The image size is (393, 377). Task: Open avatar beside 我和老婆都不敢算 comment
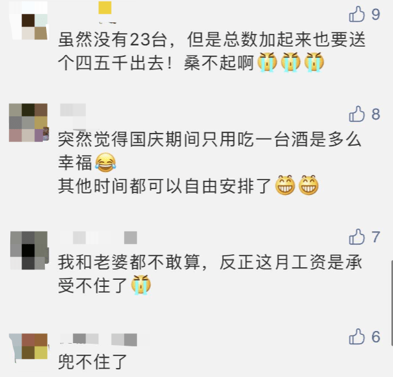29,250
